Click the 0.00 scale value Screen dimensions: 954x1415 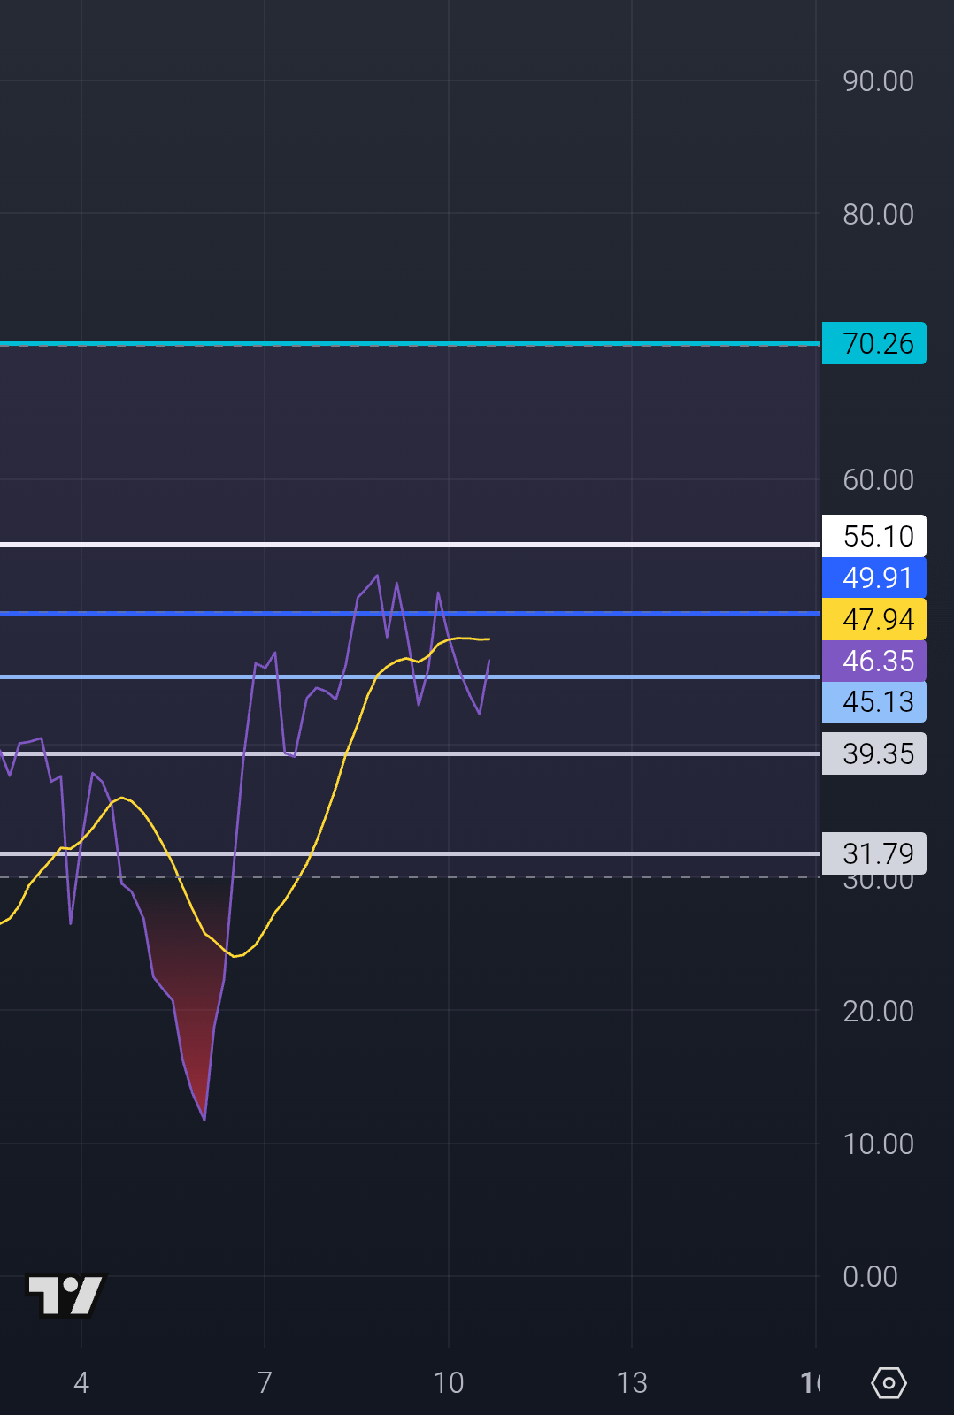tap(870, 1276)
